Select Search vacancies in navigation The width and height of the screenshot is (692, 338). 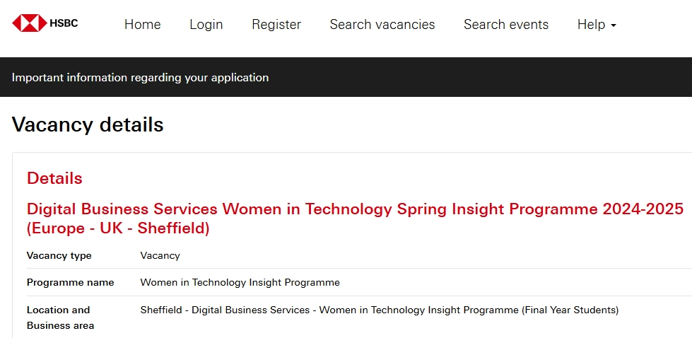[x=382, y=24]
